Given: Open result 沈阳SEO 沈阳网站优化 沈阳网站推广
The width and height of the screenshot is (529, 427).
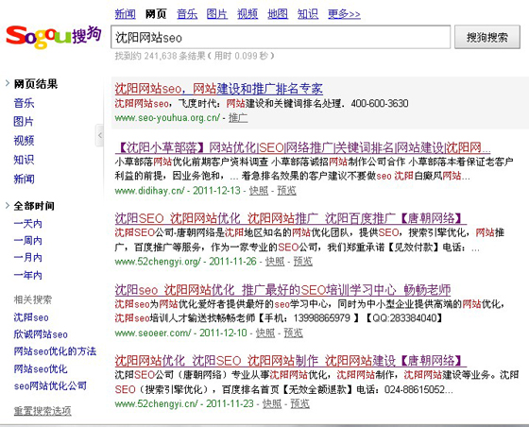Looking at the screenshot, I should click(291, 218).
